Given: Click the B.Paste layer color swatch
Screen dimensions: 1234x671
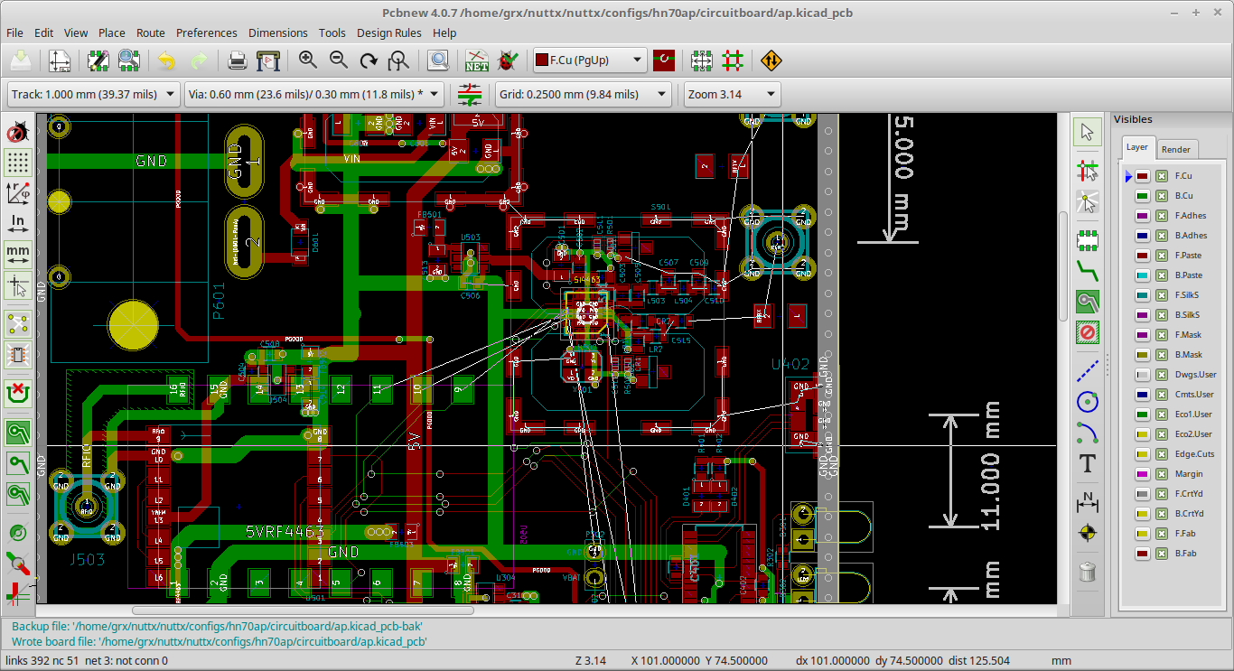Looking at the screenshot, I should [x=1142, y=275].
